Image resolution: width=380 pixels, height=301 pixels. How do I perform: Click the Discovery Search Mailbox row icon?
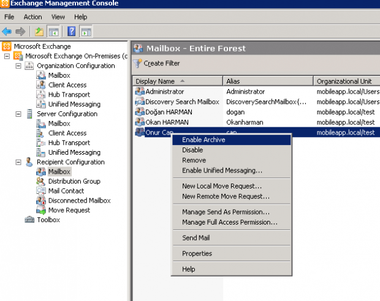(x=140, y=102)
